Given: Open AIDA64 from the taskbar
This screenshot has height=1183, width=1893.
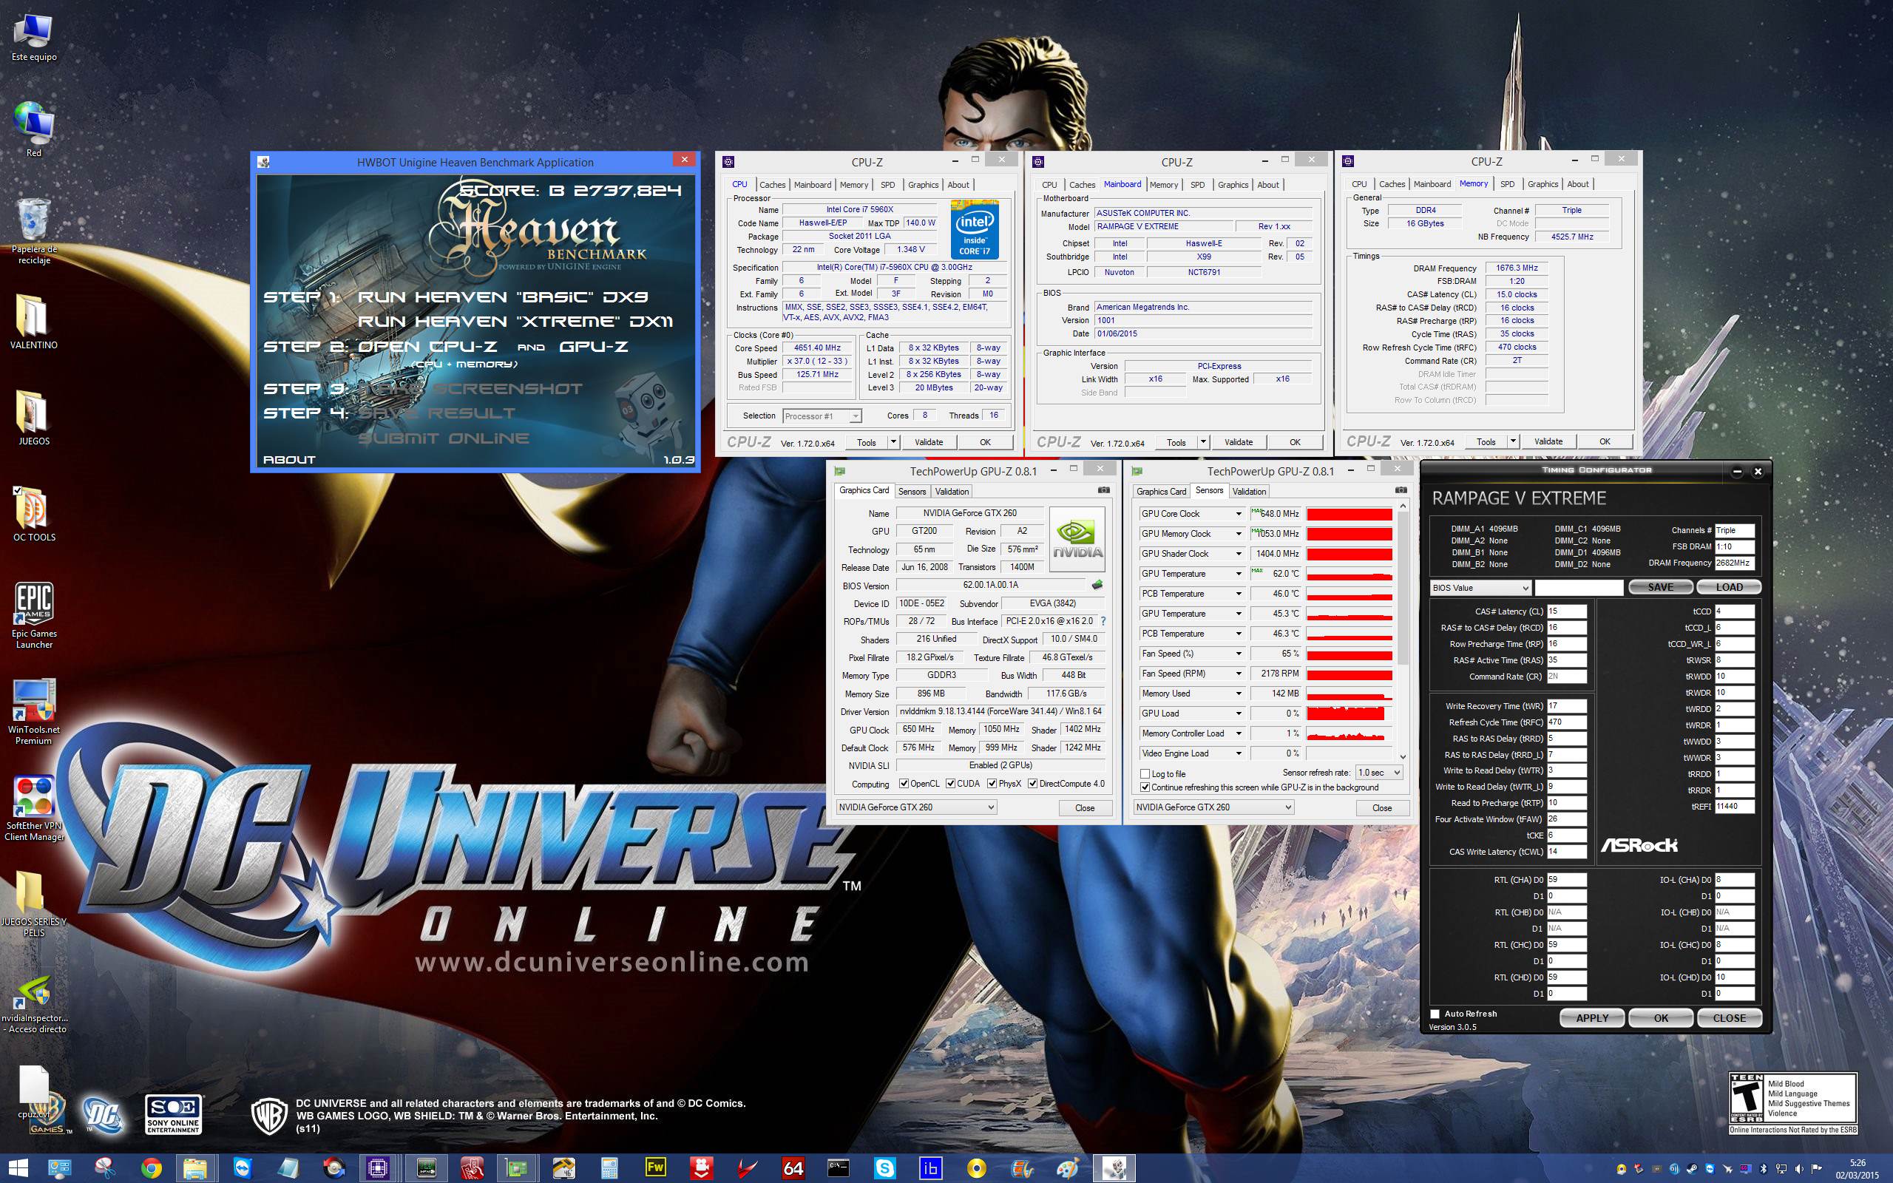Looking at the screenshot, I should pos(793,1168).
